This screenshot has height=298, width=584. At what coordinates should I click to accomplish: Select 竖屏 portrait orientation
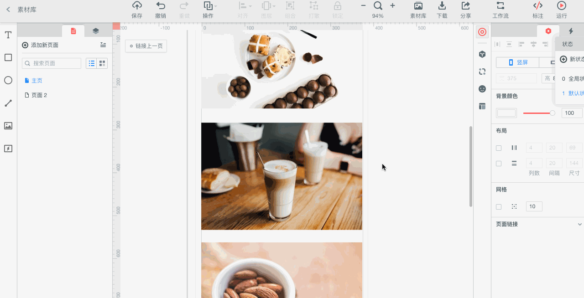pyautogui.click(x=517, y=62)
